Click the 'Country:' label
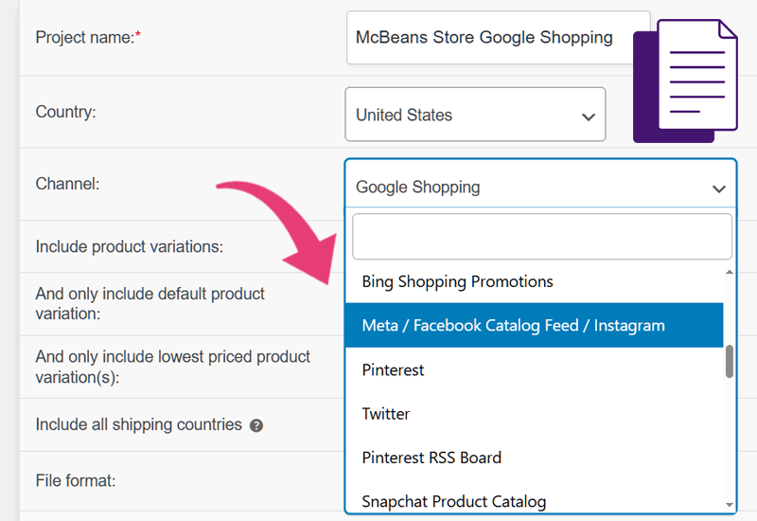 pos(65,112)
